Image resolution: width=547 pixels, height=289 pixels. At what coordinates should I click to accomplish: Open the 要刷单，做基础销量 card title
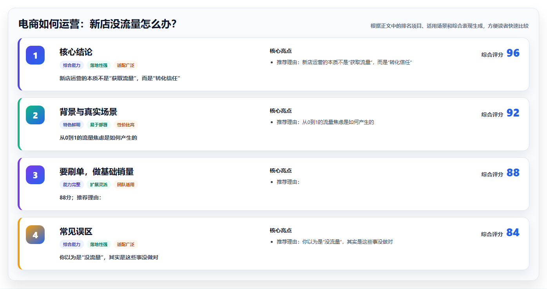pos(96,172)
